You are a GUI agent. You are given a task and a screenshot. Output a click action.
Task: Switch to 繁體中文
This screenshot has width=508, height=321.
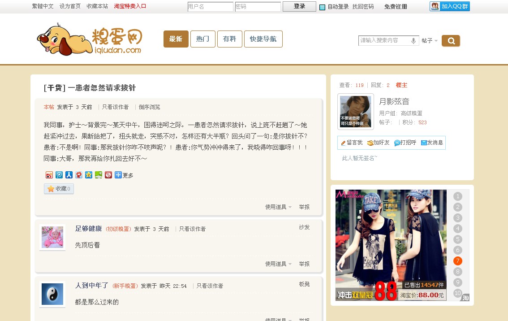tap(43, 6)
